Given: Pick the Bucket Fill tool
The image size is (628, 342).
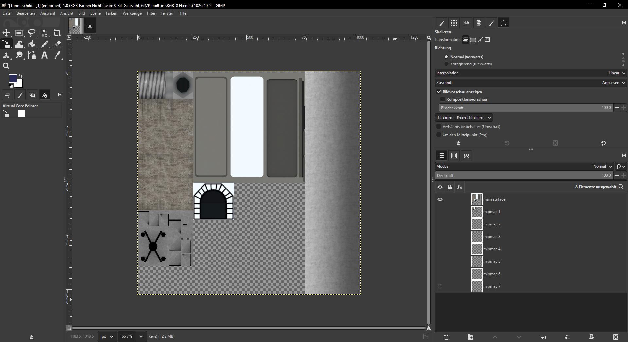Looking at the screenshot, I should (x=32, y=44).
